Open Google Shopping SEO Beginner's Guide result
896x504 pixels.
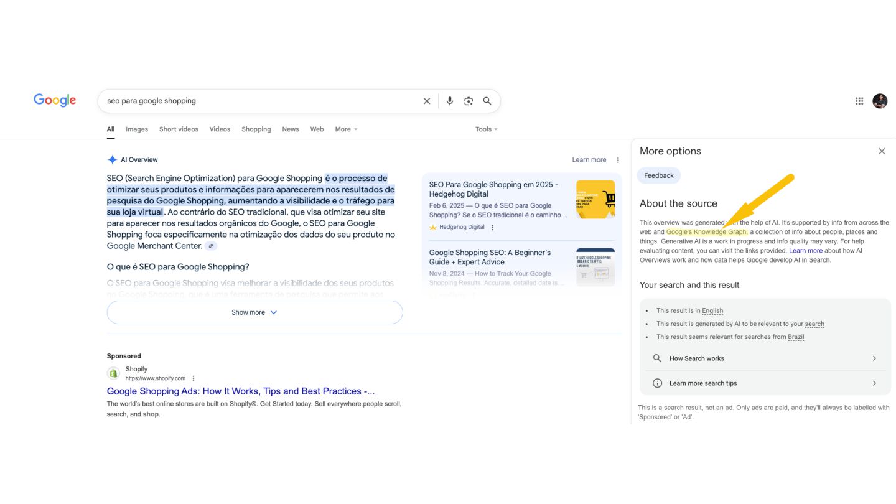coord(490,257)
